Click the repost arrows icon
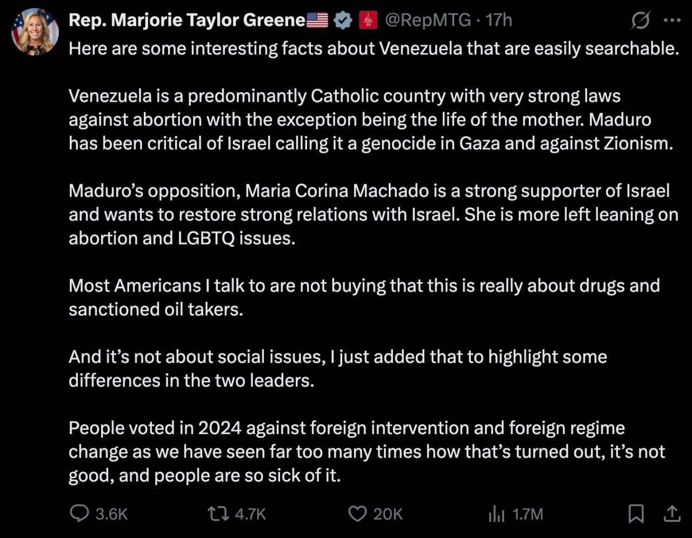This screenshot has height=538, width=692. coord(218,513)
